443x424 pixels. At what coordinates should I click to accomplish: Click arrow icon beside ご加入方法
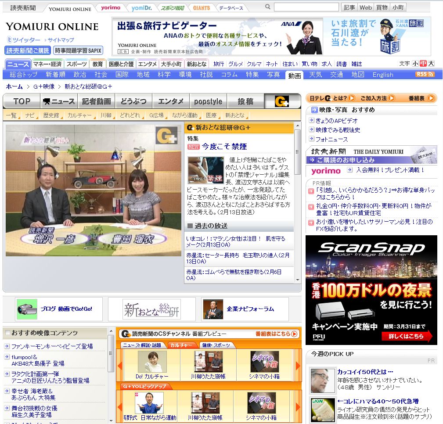tap(391, 98)
